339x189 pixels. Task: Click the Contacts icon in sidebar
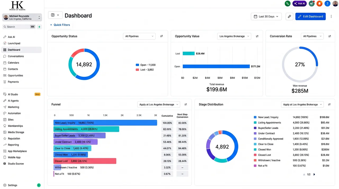pyautogui.click(x=5, y=69)
